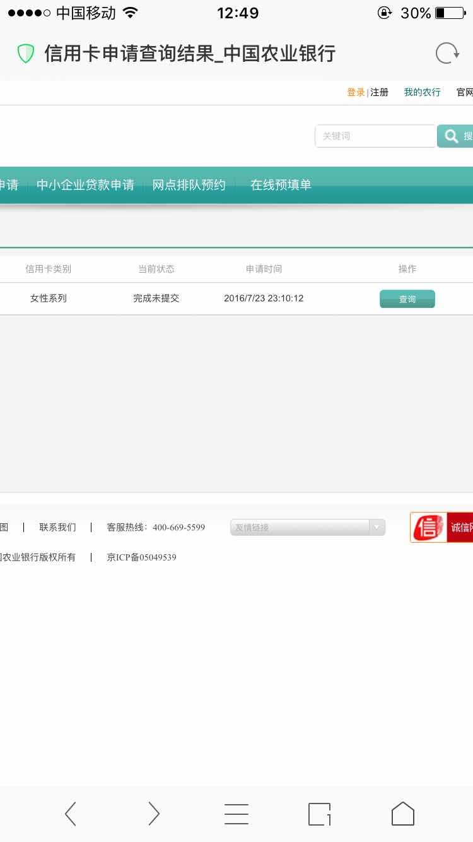Open the browser hamburger menu
This screenshot has width=473, height=842.
(237, 814)
